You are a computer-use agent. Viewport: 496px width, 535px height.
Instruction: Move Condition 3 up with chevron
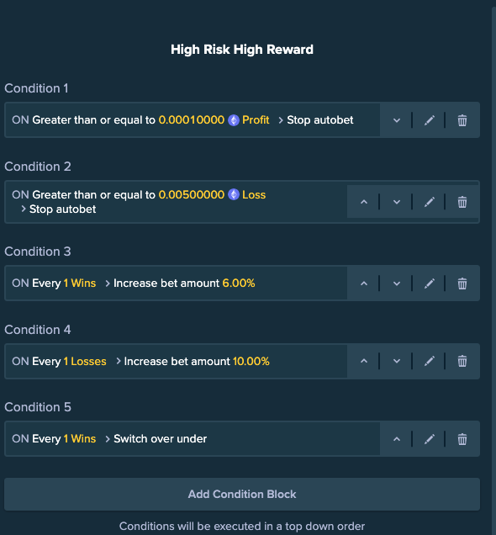pyautogui.click(x=364, y=283)
